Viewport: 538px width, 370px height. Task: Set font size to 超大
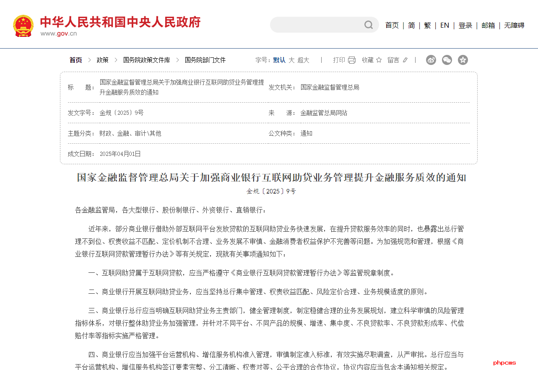(303, 60)
